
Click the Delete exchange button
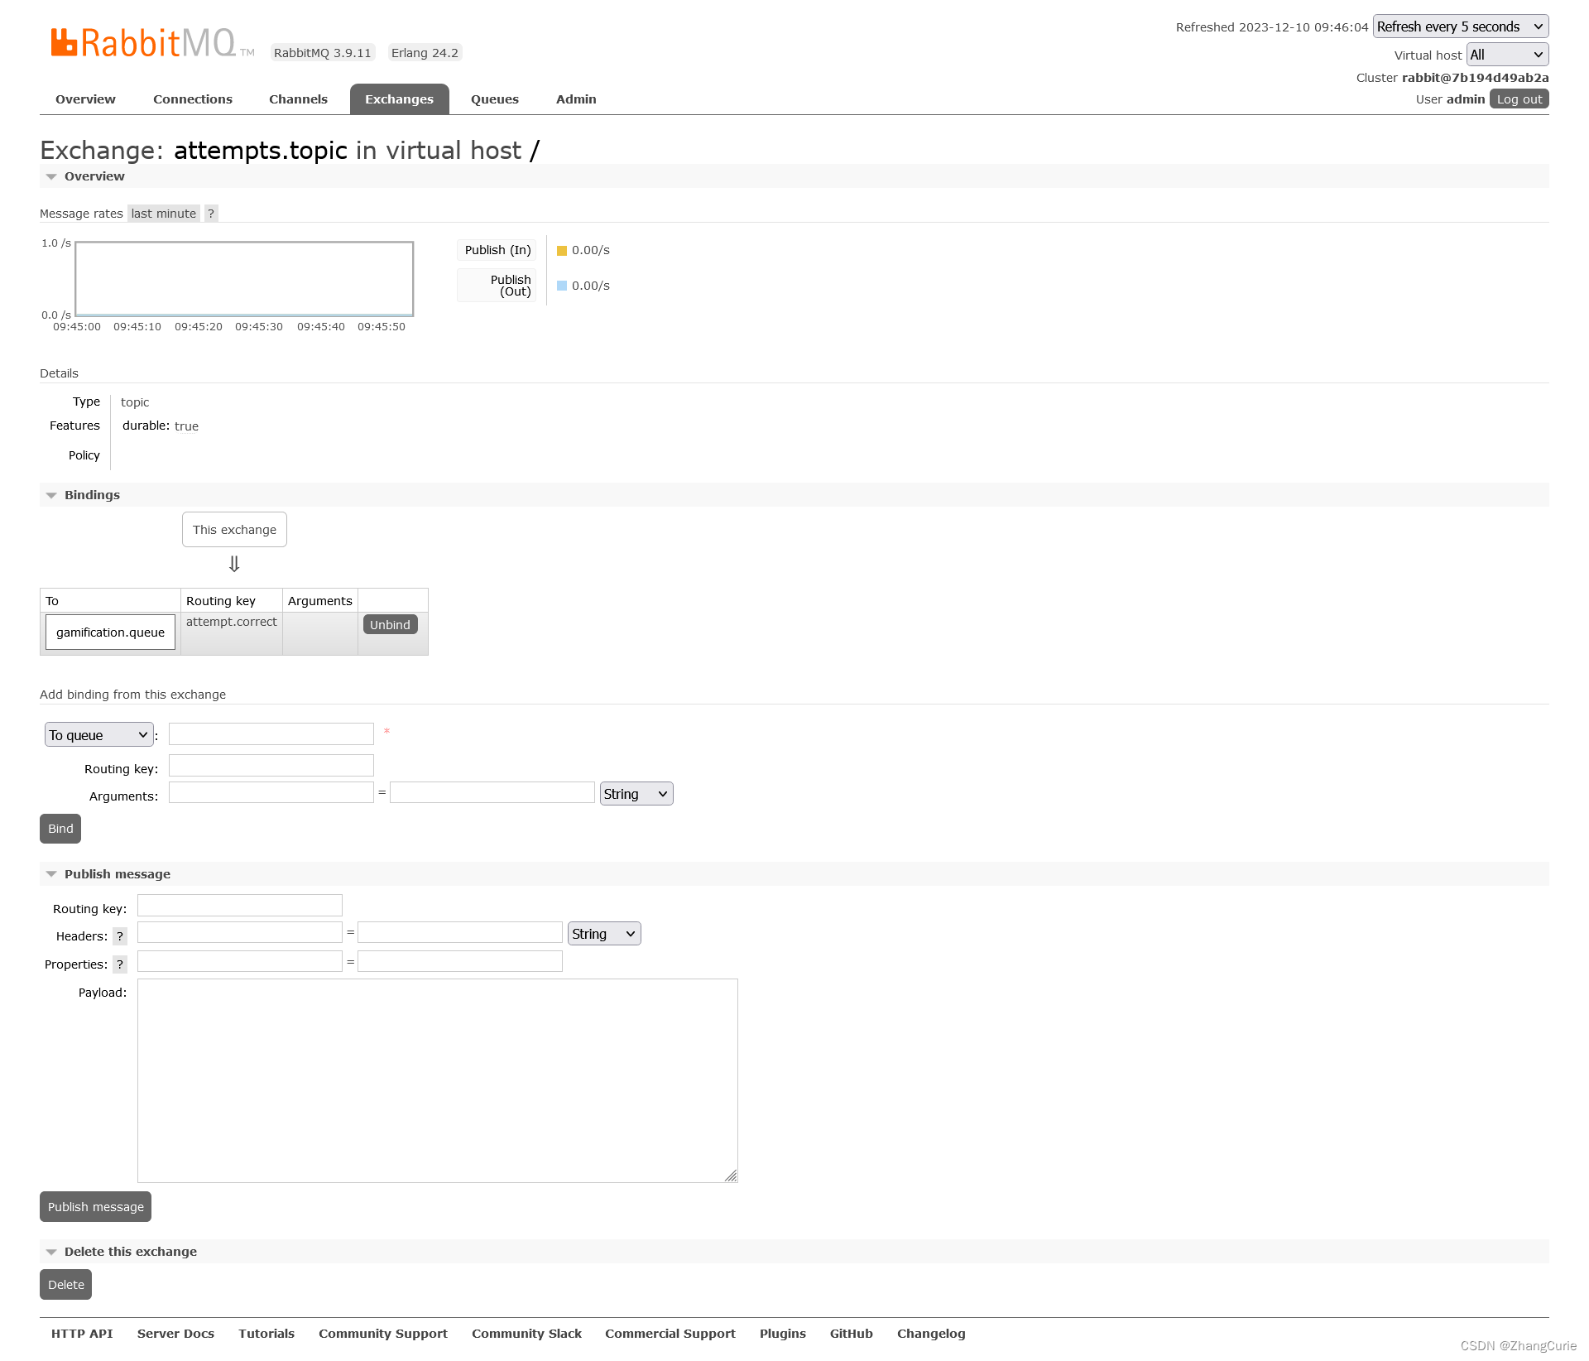click(x=65, y=1284)
